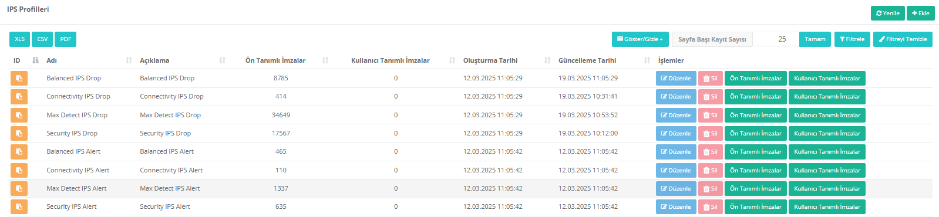Edit Connectivity IPS Drop via Düzenle
The image size is (939, 217).
pyautogui.click(x=676, y=97)
